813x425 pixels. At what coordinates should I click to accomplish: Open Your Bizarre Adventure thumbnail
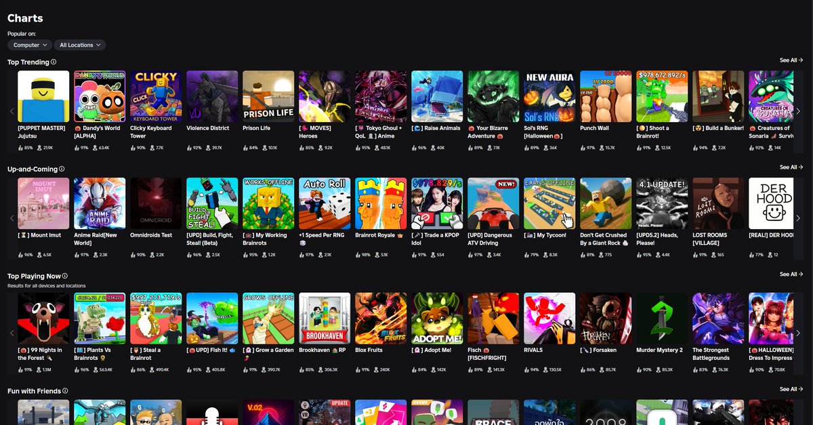click(493, 96)
